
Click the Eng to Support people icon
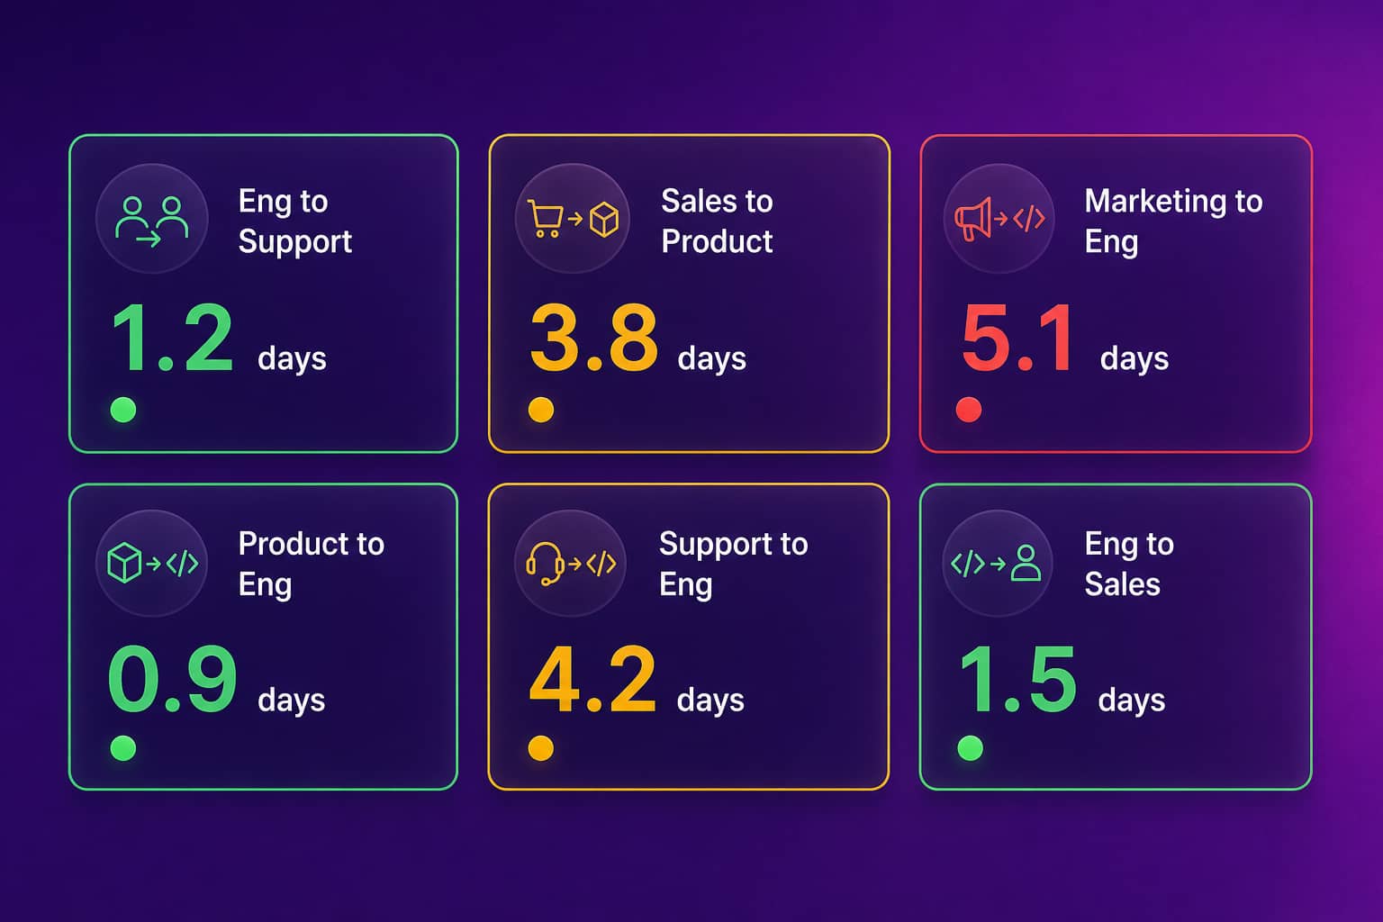tap(152, 219)
